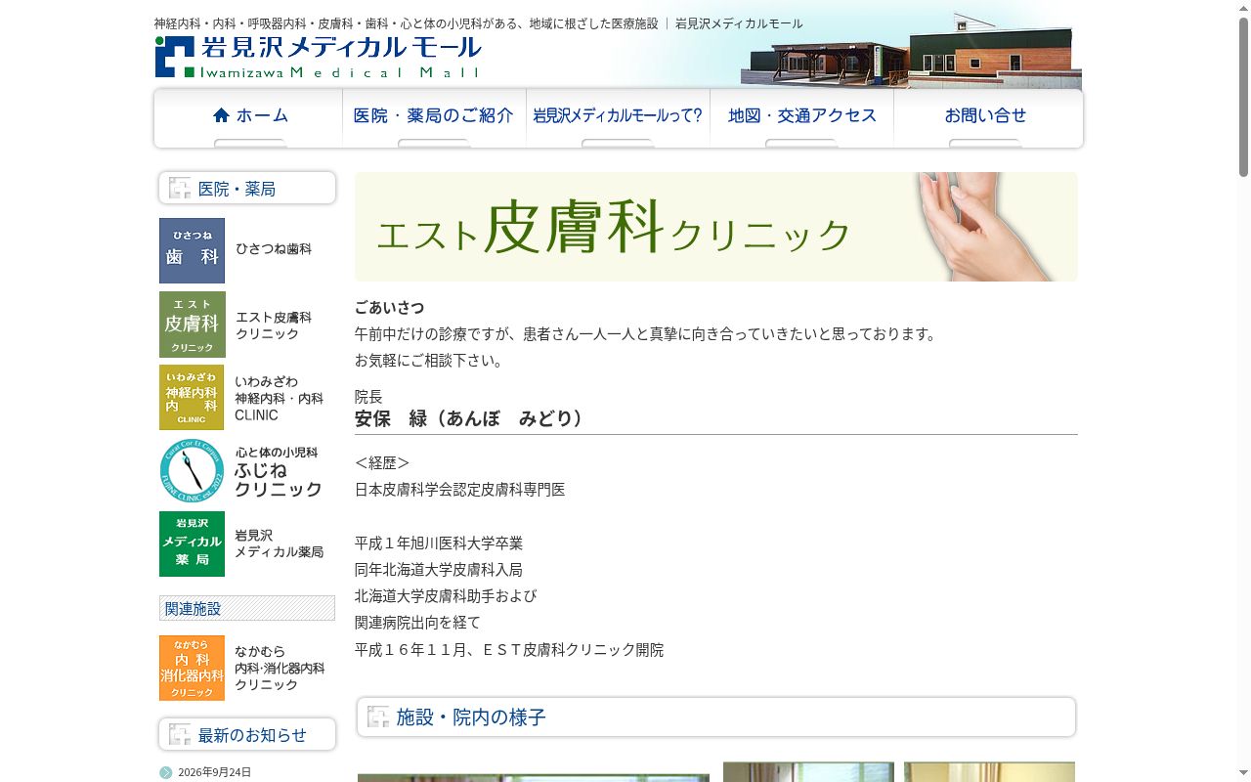Click the 2026年9月24日 news date
The width and height of the screenshot is (1251, 782).
[214, 772]
